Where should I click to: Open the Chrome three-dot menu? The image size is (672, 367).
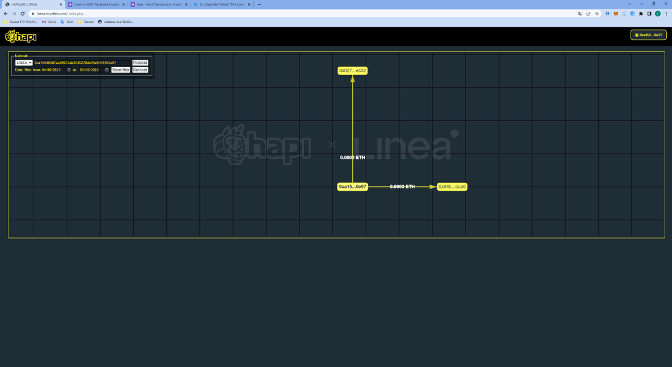[666, 13]
